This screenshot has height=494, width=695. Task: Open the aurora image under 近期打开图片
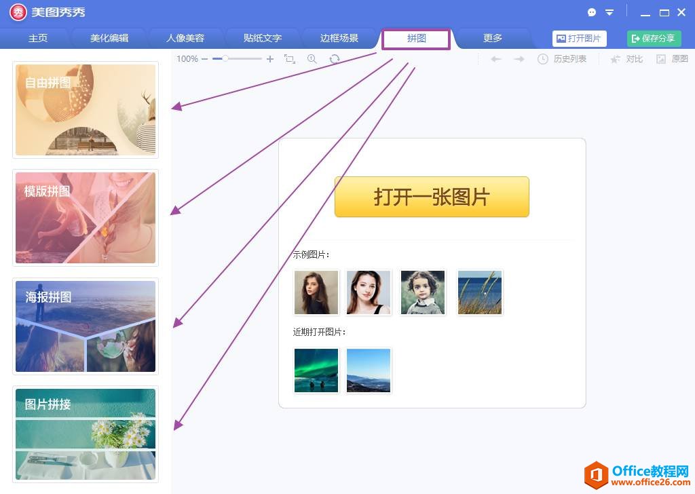point(316,370)
